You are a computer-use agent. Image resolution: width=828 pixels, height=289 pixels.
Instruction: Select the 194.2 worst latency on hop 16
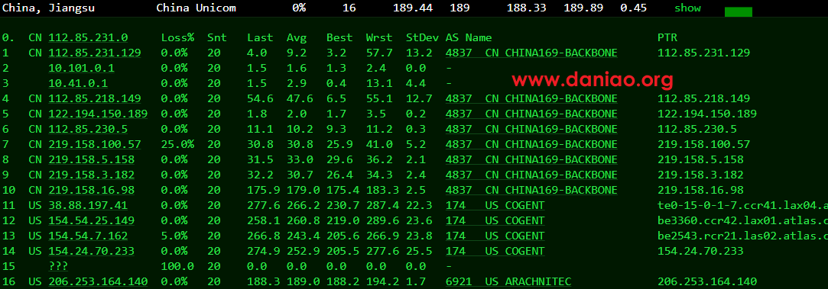coord(382,282)
